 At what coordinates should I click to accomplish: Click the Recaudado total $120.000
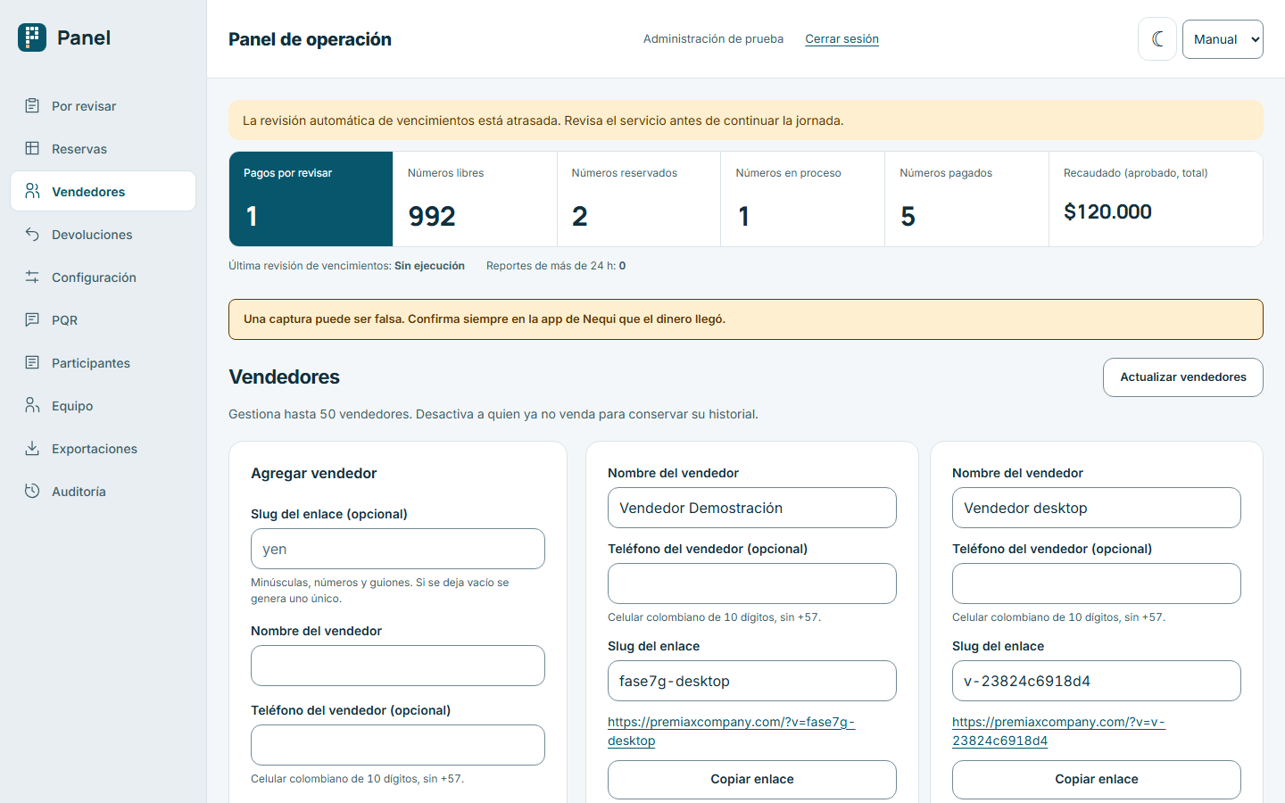(1107, 212)
